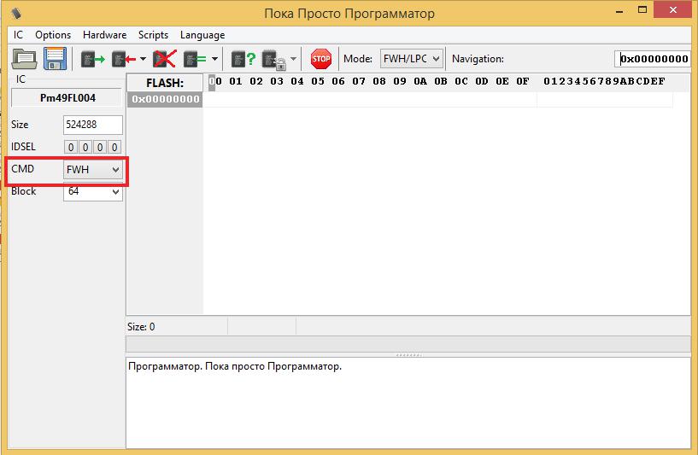Click the 0x00000000 row address
The height and width of the screenshot is (455, 698).
coord(165,99)
